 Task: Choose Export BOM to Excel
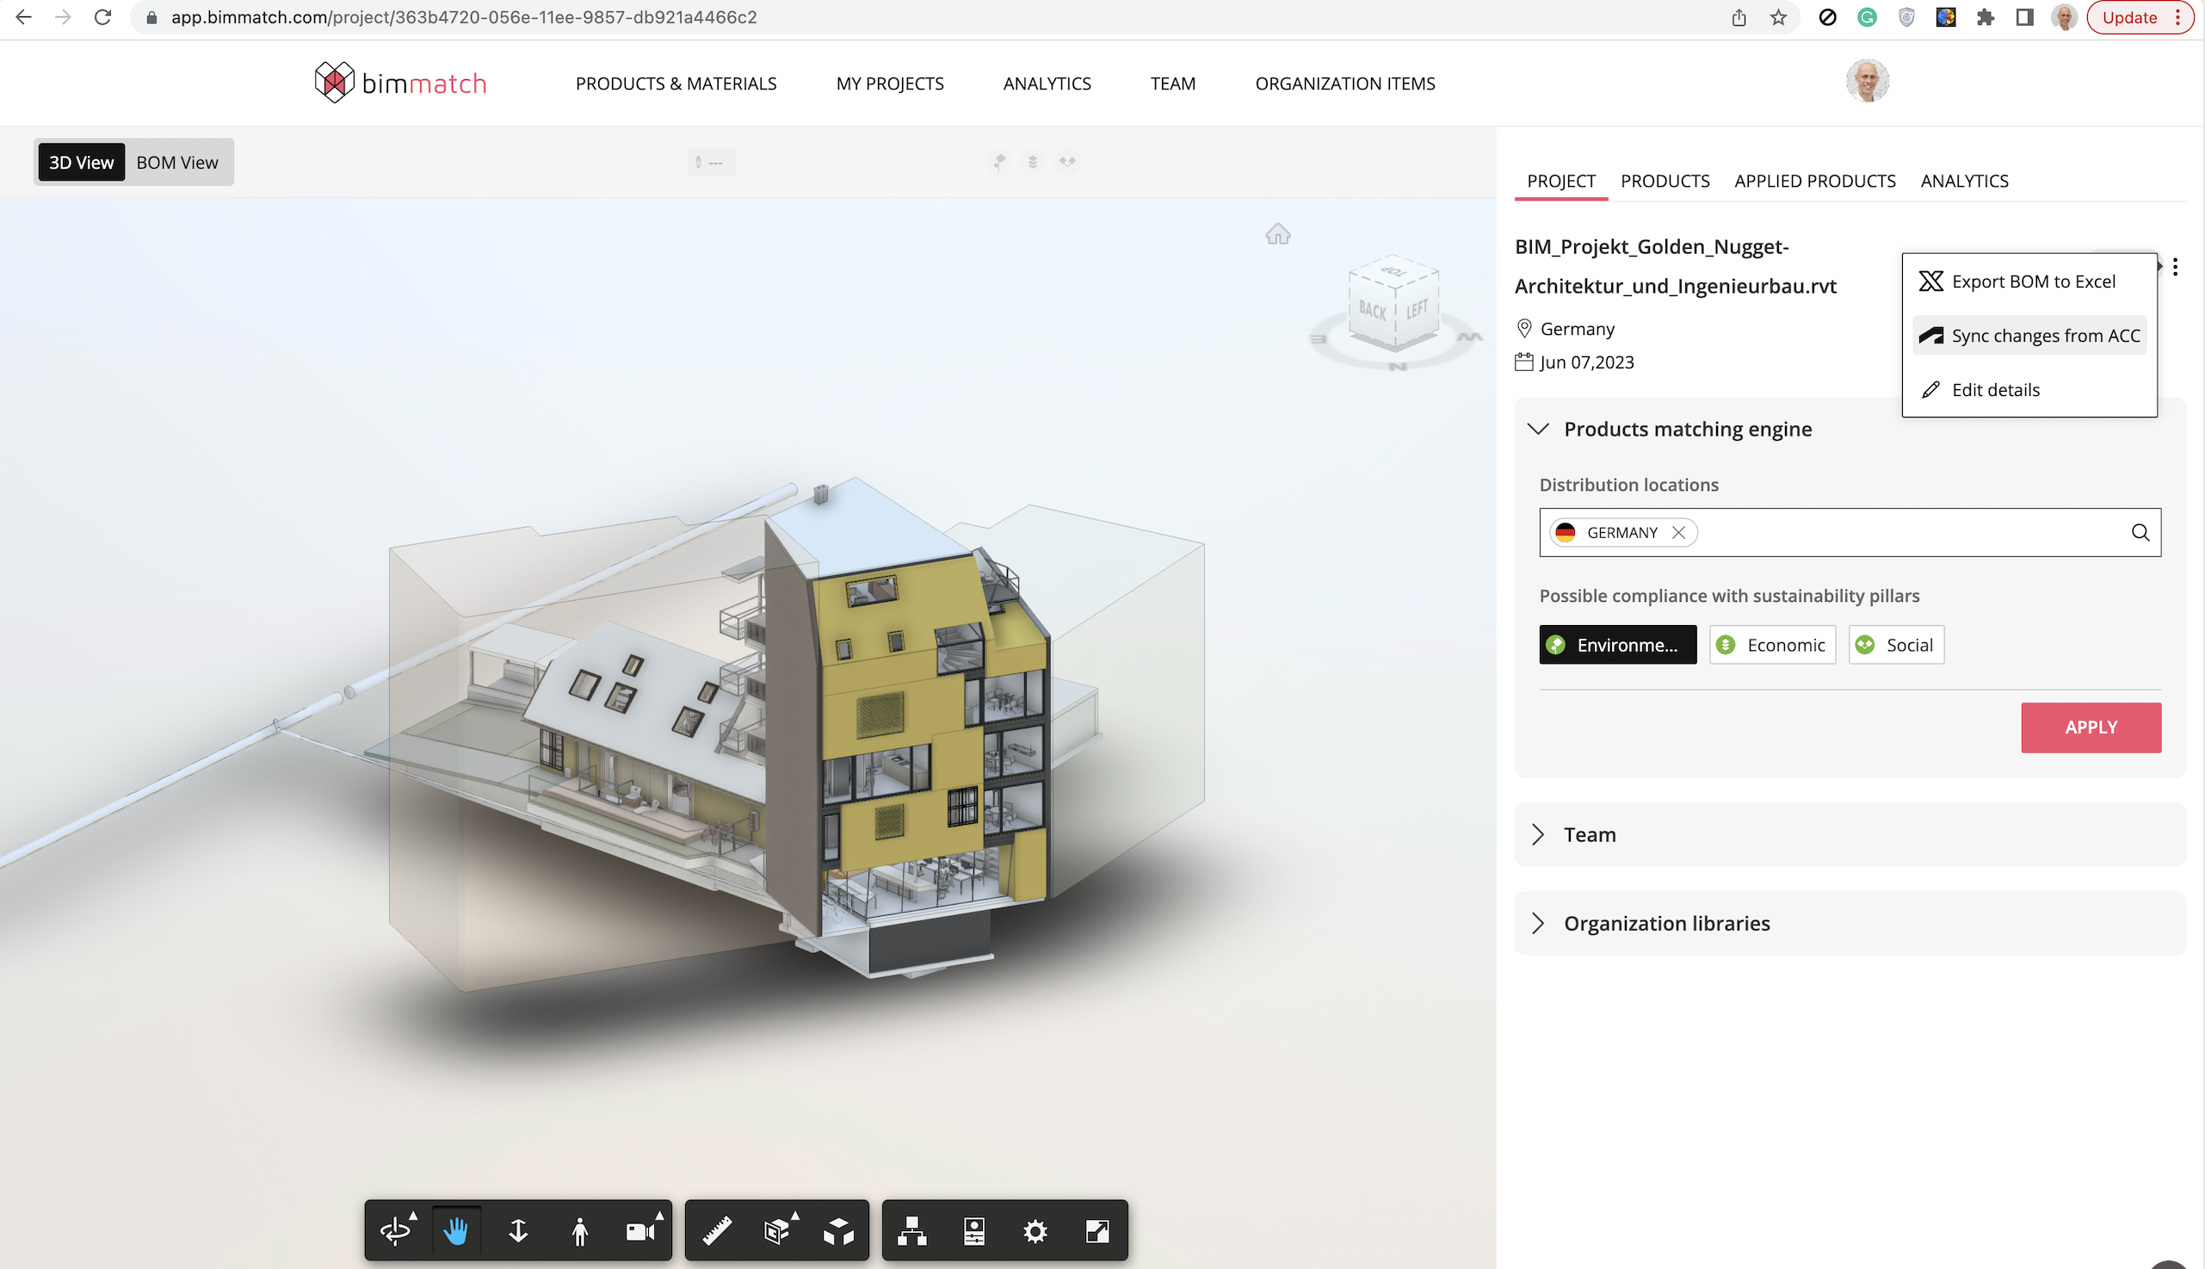2032,281
